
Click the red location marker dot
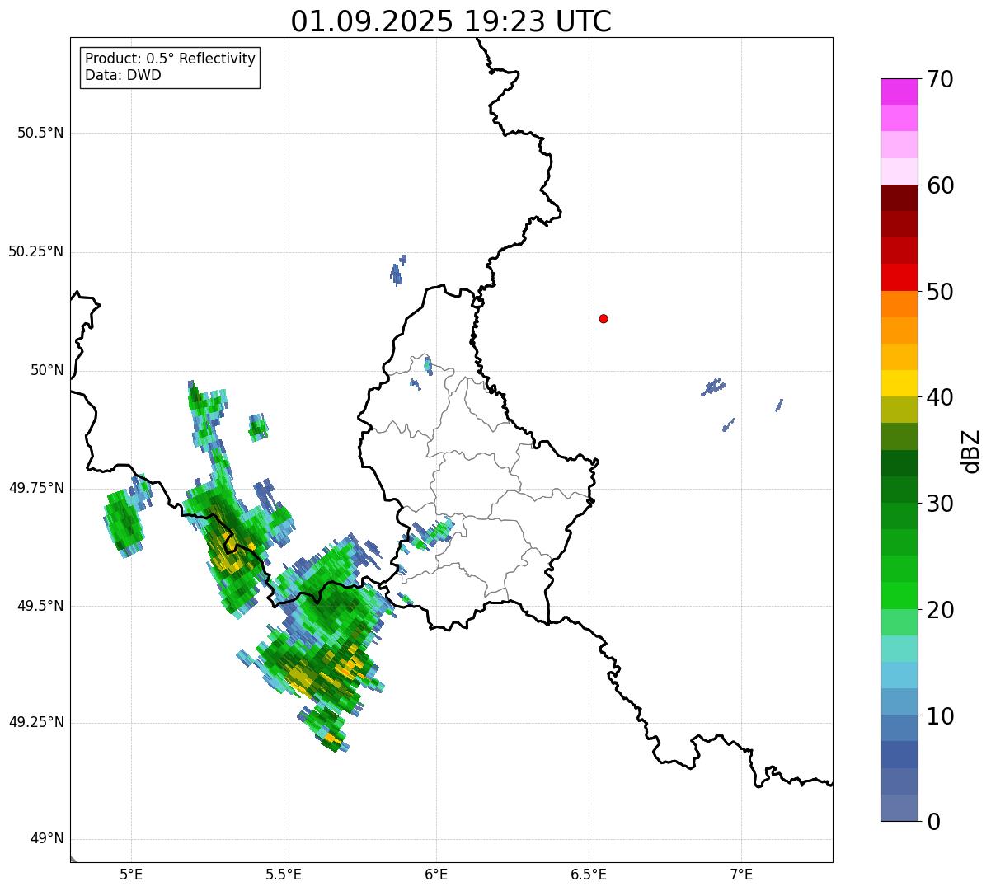604,318
